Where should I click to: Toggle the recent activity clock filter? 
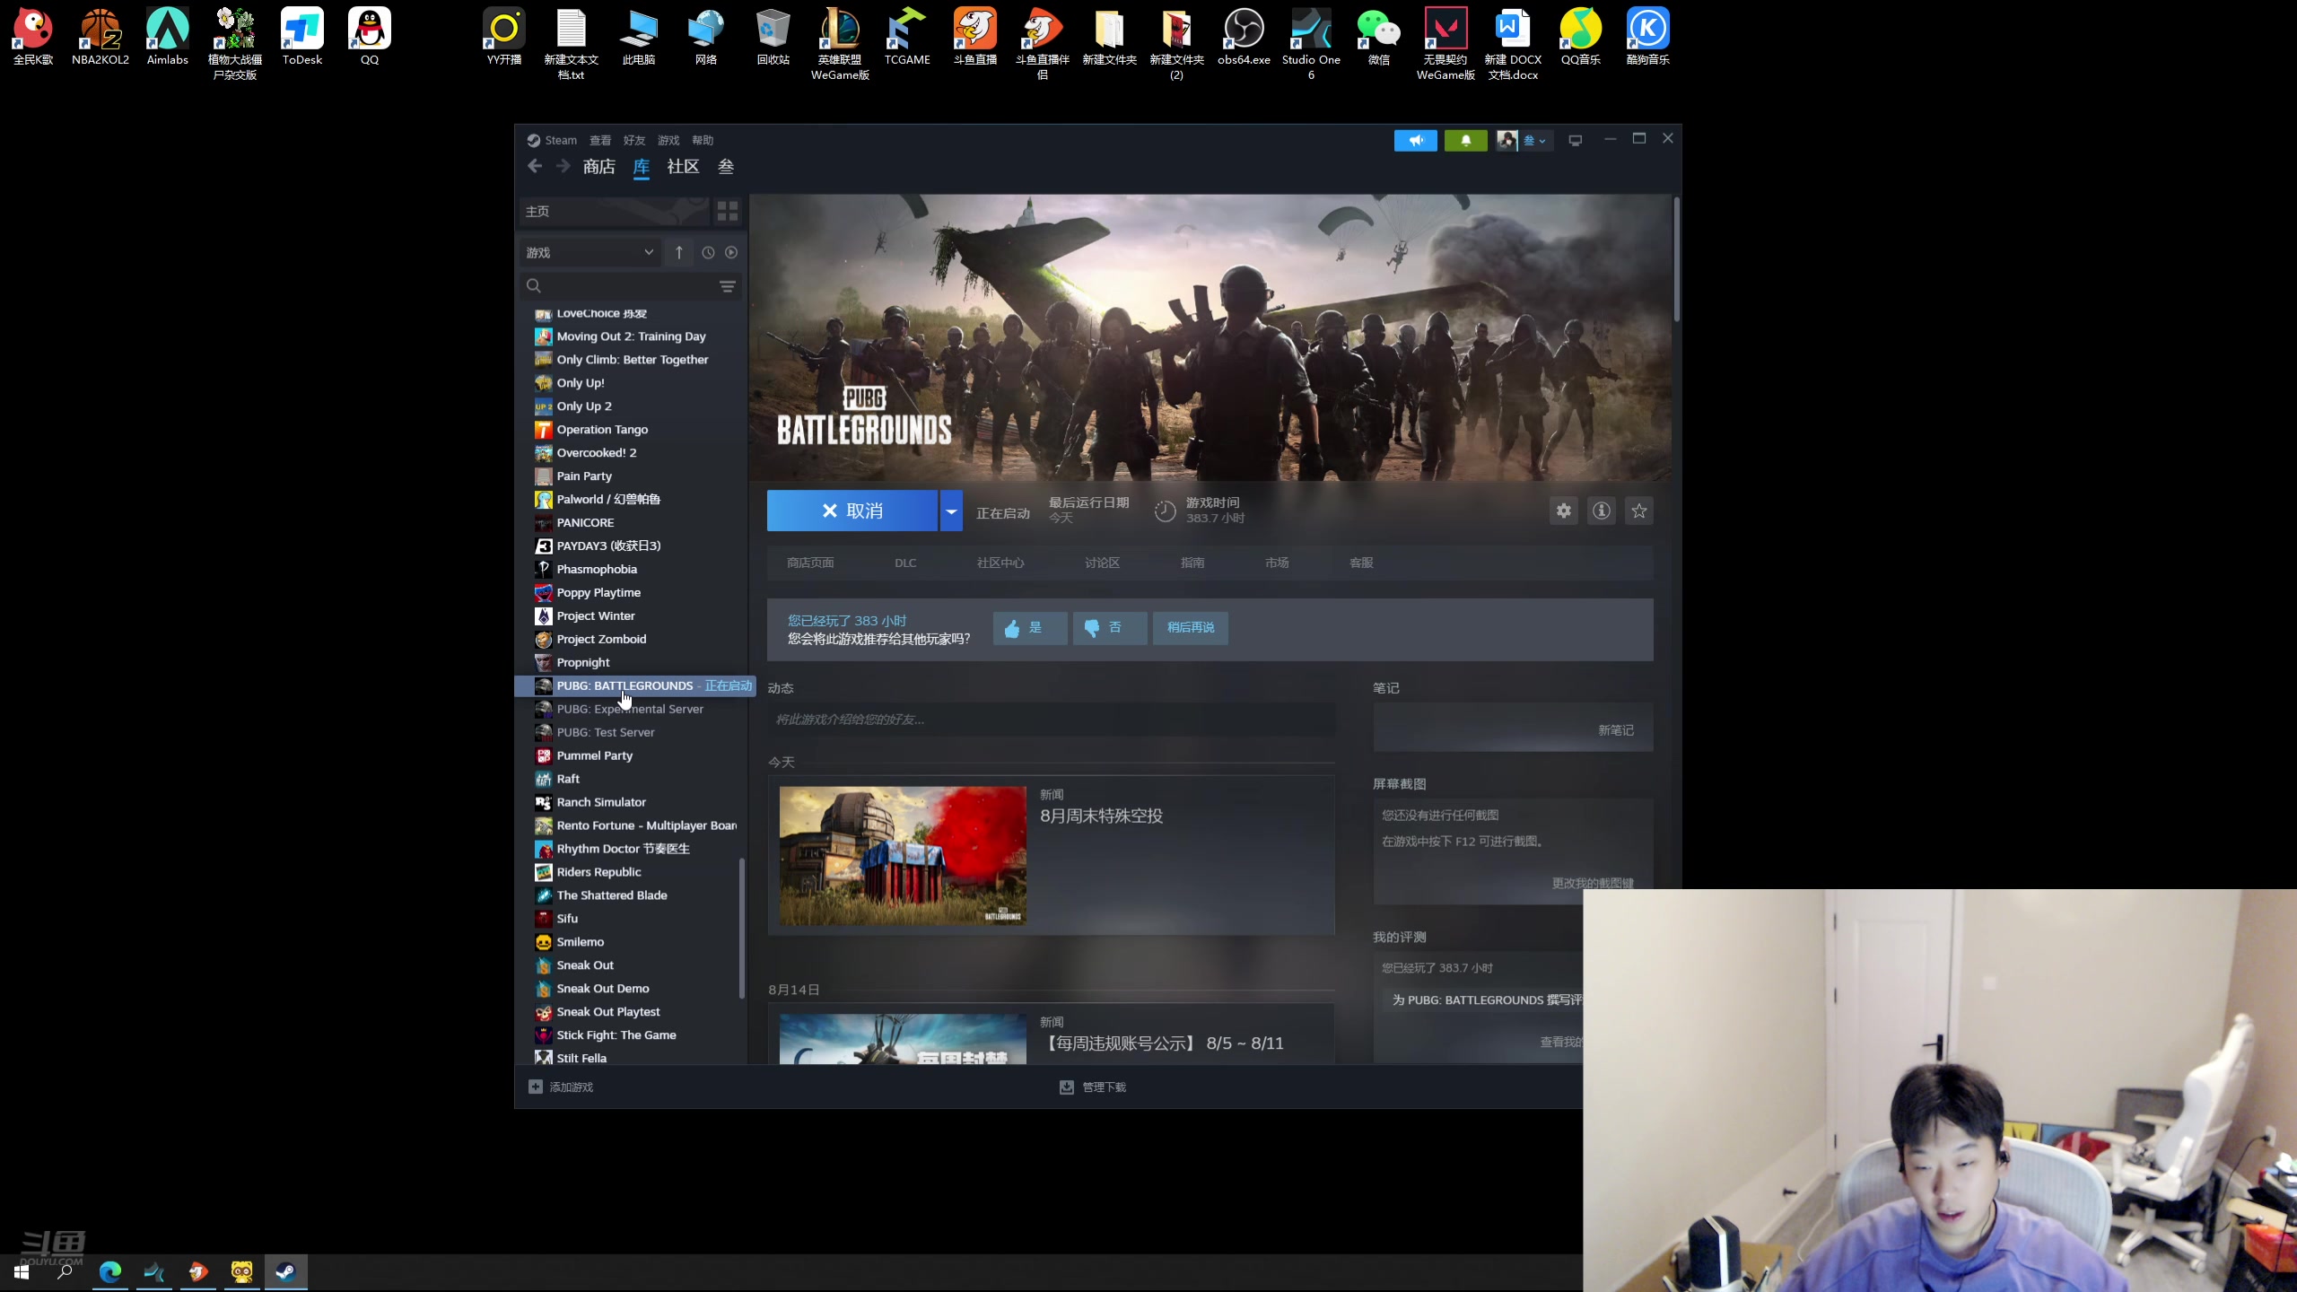pos(708,252)
